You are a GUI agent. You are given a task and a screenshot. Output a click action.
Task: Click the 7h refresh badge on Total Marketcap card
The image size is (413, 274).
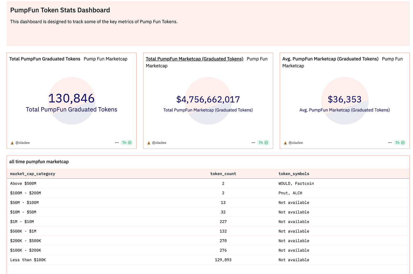[x=263, y=143]
